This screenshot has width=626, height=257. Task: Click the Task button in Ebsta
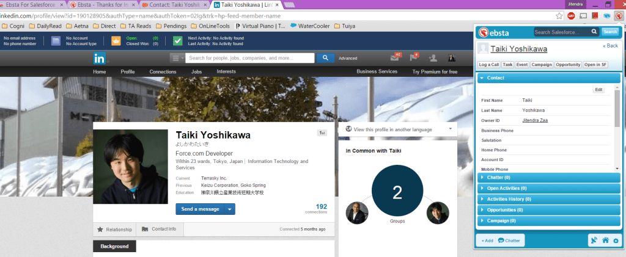(507, 65)
